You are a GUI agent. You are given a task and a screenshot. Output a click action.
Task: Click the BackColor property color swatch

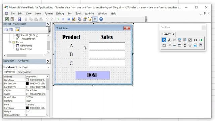tap(27, 80)
